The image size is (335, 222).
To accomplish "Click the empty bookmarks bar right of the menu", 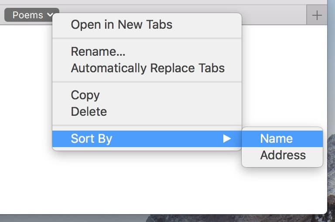I will 274,15.
